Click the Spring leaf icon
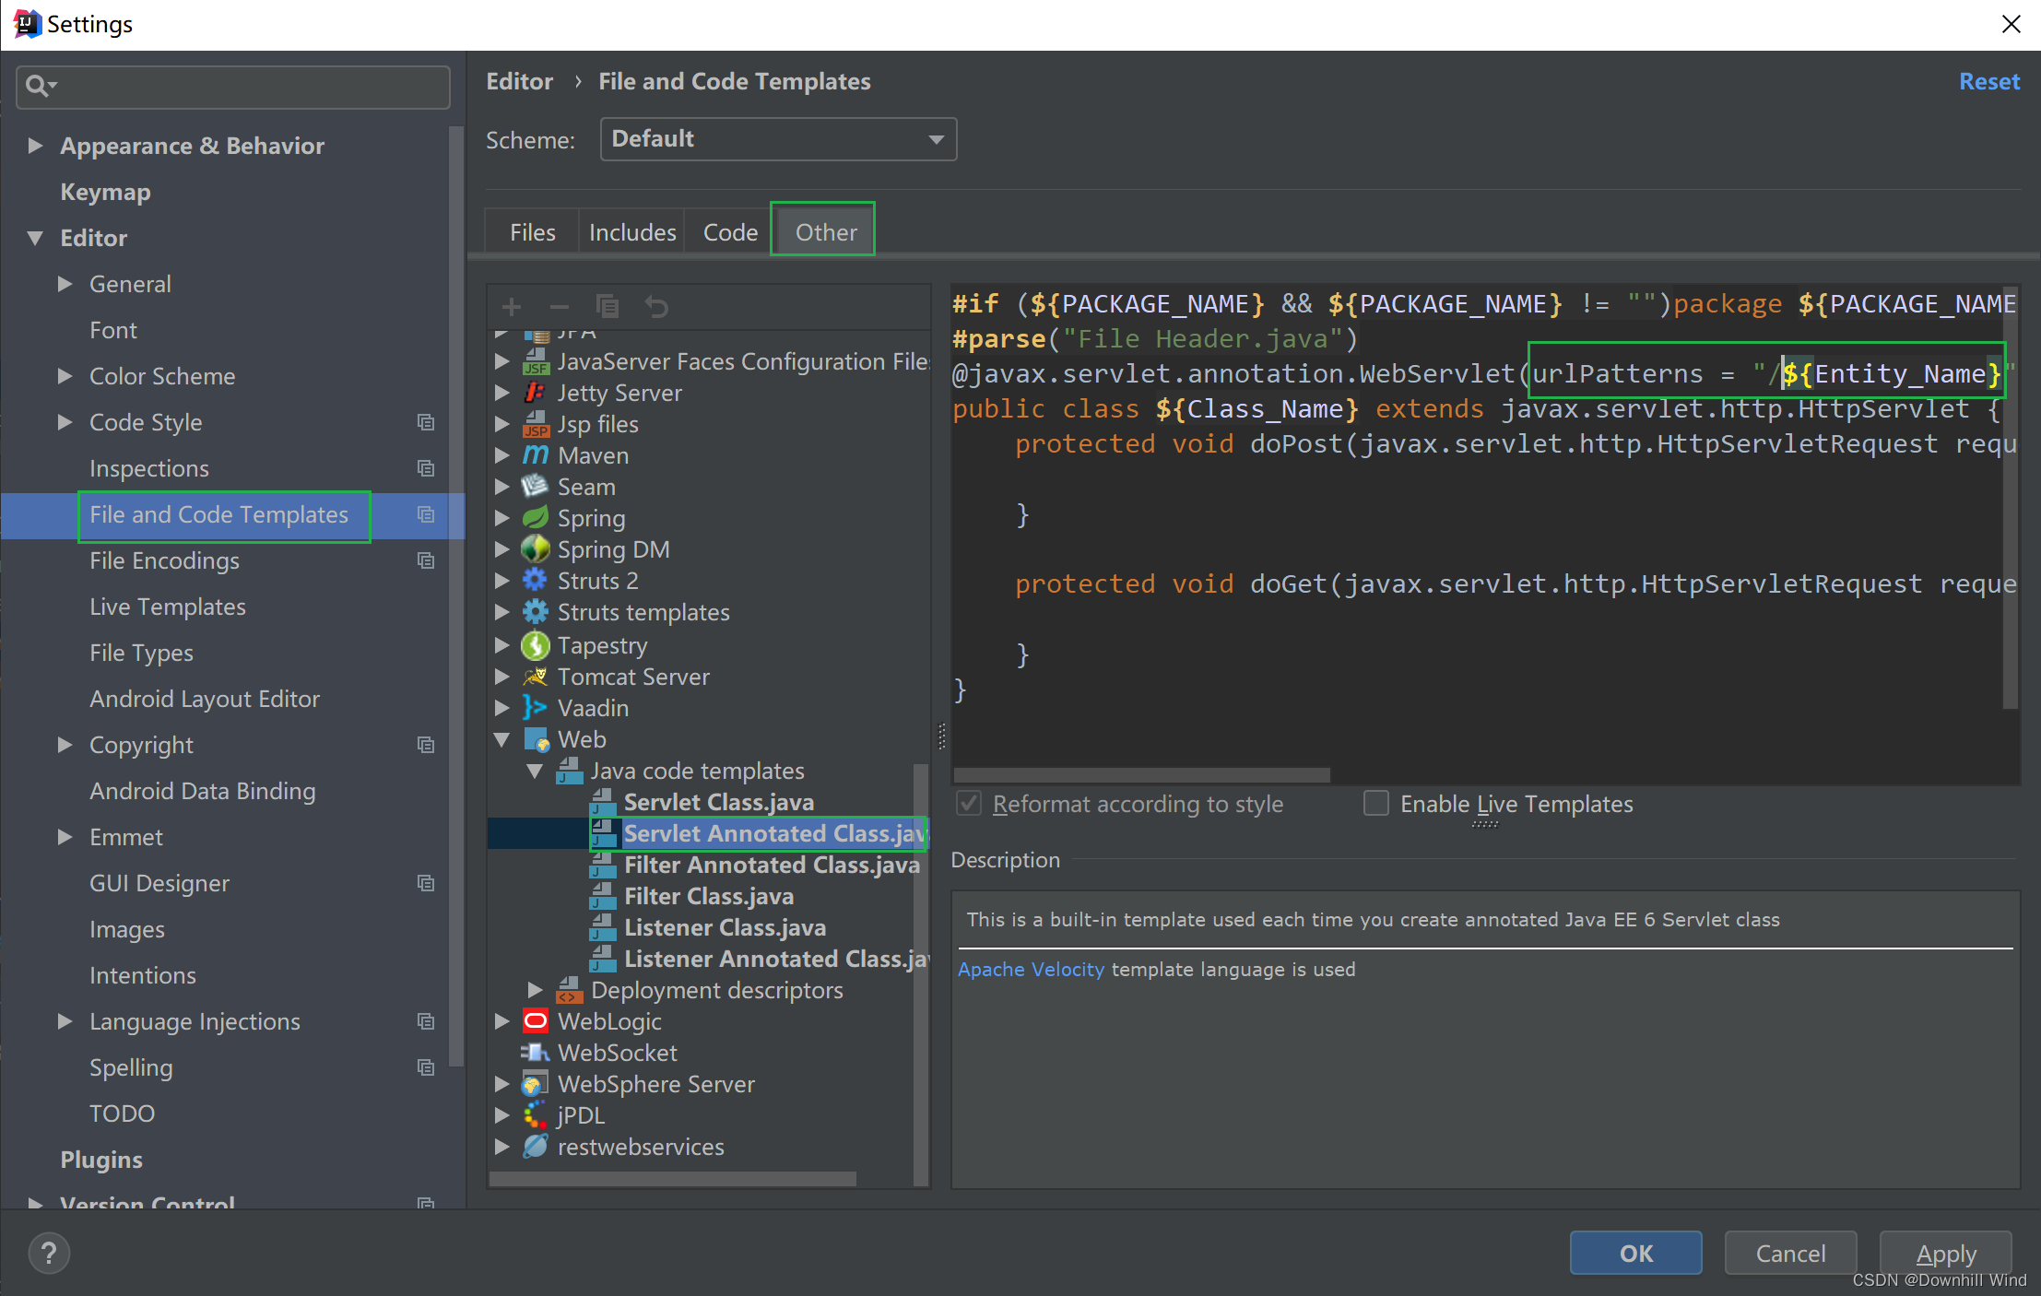2041x1296 pixels. click(535, 518)
